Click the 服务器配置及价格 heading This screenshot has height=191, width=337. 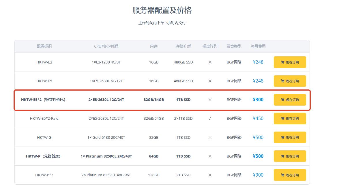pyautogui.click(x=162, y=10)
